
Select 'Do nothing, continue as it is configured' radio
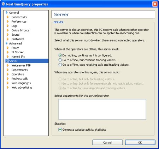pyautogui.click(x=60, y=55)
